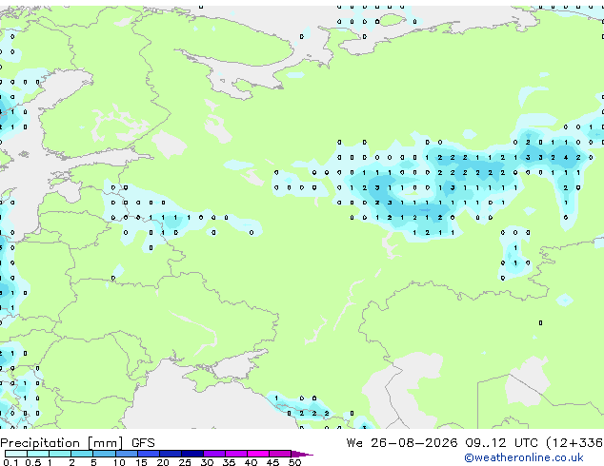
Task: Click the 0.1–0.5 mm palest legend swatch
Action: 16,454
